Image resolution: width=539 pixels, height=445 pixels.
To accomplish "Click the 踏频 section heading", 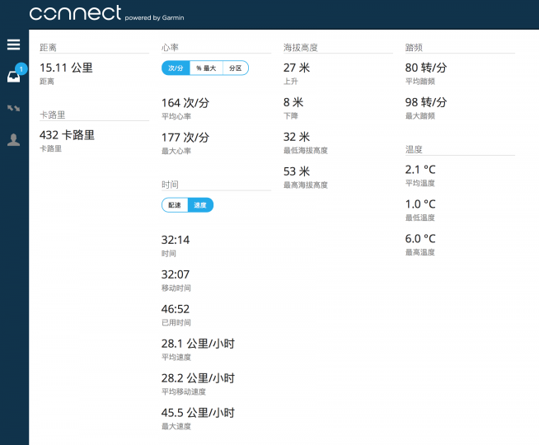I will (x=414, y=48).
